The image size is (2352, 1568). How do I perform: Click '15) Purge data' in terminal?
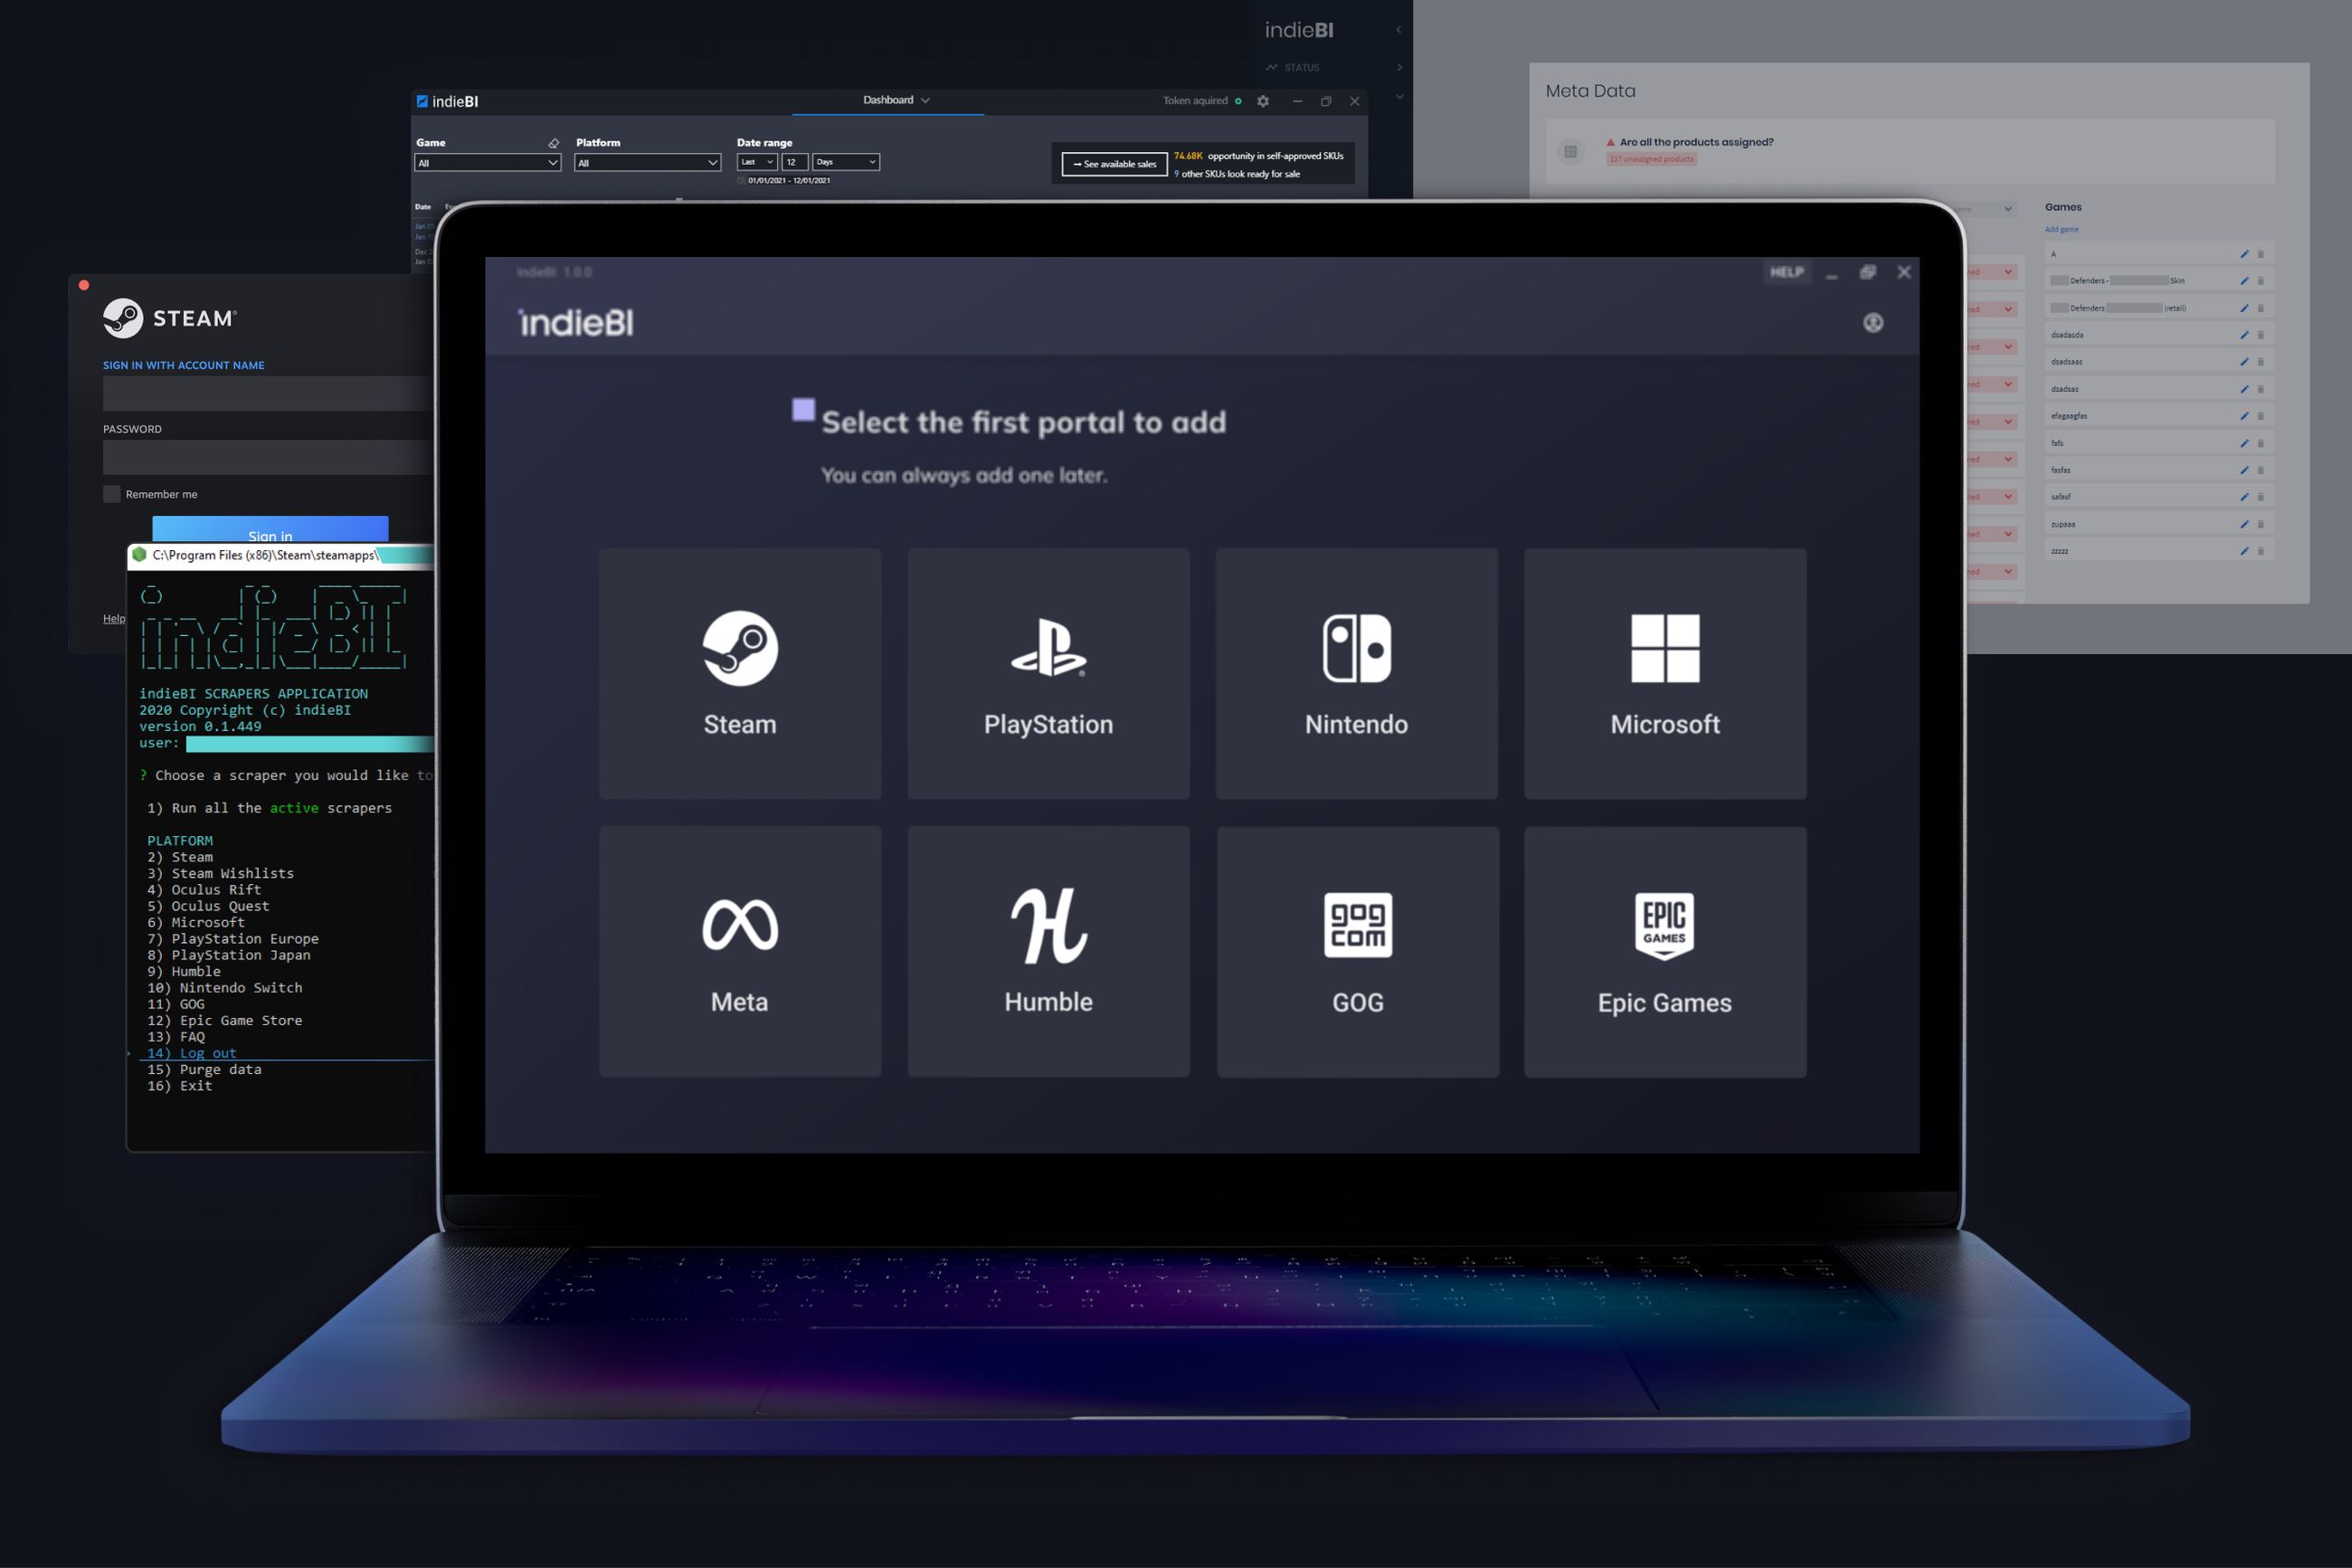204,1069
